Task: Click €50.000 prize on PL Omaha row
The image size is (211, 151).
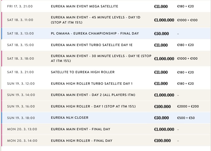Action: pos(161,34)
